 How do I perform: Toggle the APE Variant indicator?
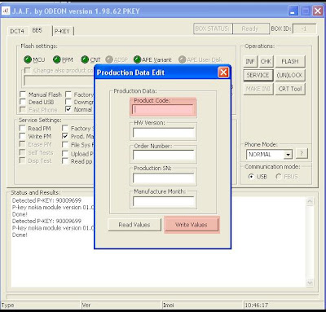click(137, 59)
